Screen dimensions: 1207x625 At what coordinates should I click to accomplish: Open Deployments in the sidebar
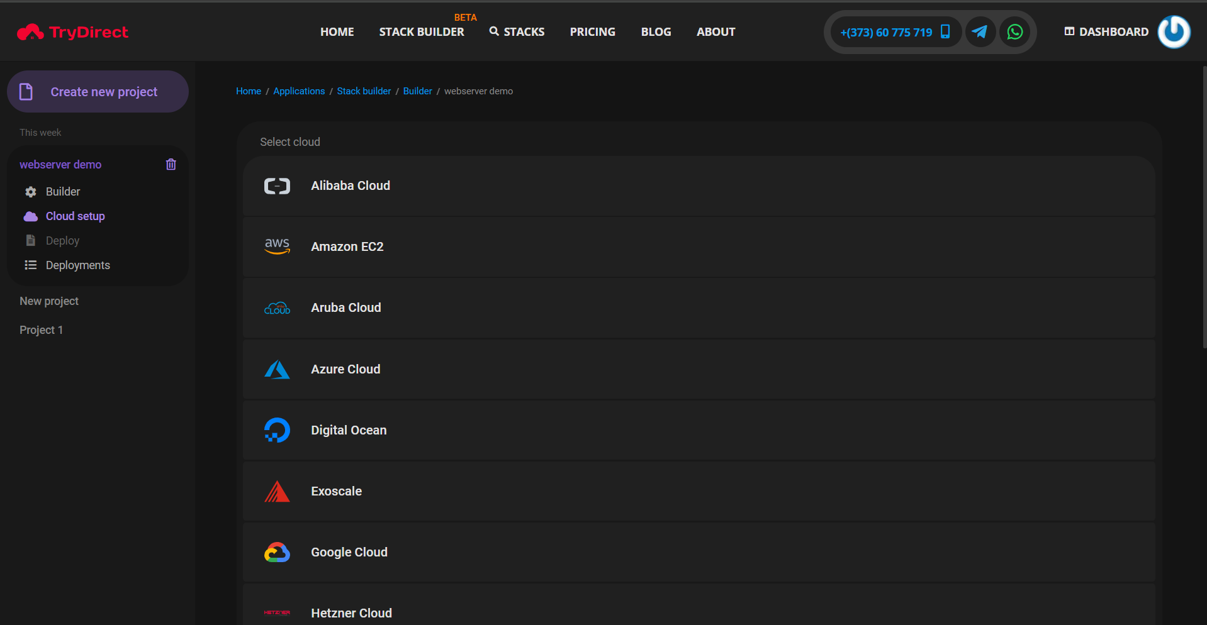tap(77, 265)
